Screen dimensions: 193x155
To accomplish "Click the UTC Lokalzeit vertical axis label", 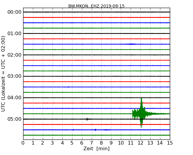I will 3,74.
